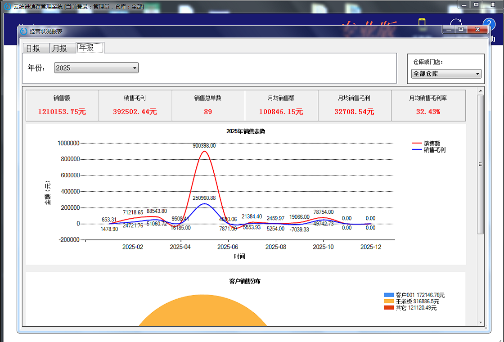
Task: Click the 900398.00 peak data label
Action: (x=204, y=146)
